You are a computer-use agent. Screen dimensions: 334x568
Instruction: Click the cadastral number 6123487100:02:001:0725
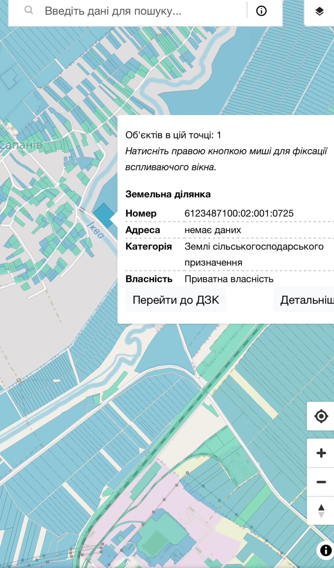(x=239, y=213)
